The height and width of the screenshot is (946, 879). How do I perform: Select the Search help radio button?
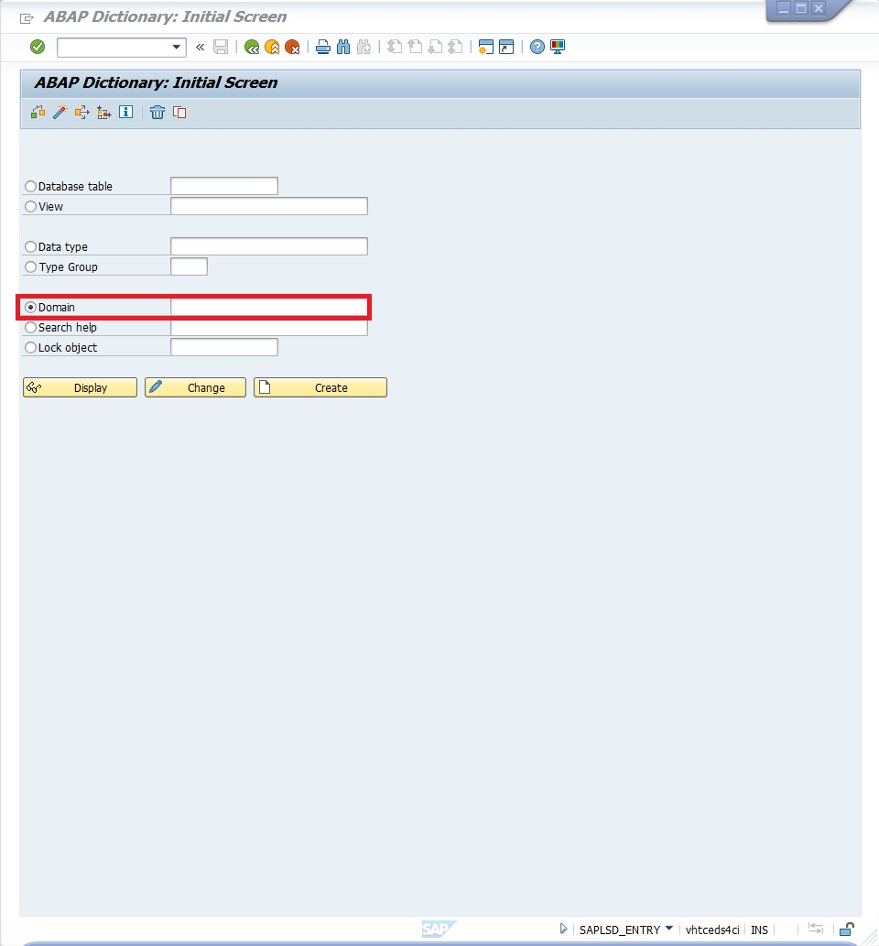coord(31,328)
